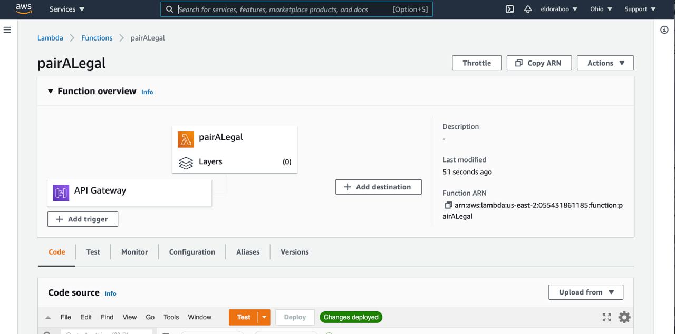
Task: Toggle fullscreen for the code editor
Action: pyautogui.click(x=606, y=317)
